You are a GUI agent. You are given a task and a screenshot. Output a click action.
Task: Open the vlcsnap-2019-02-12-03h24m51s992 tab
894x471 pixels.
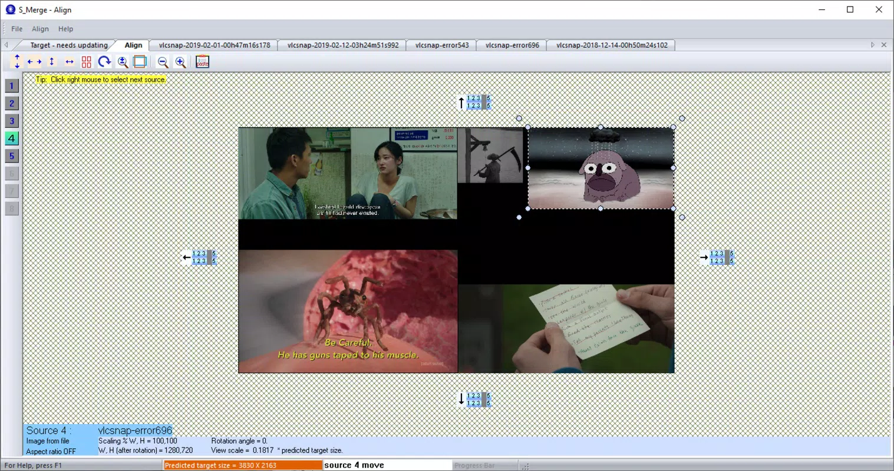coord(343,45)
